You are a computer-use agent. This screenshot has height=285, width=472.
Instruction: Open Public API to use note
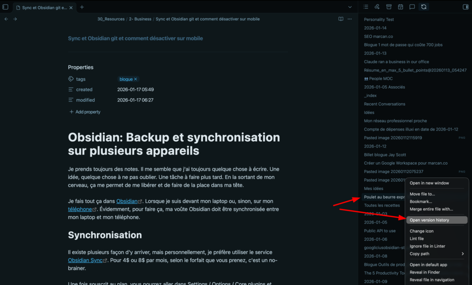(x=380, y=231)
